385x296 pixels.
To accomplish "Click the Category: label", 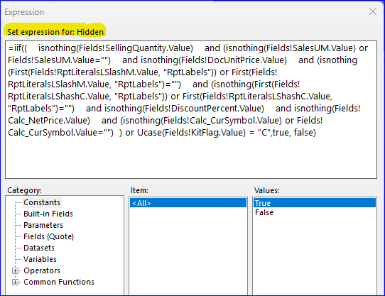I will click(24, 190).
